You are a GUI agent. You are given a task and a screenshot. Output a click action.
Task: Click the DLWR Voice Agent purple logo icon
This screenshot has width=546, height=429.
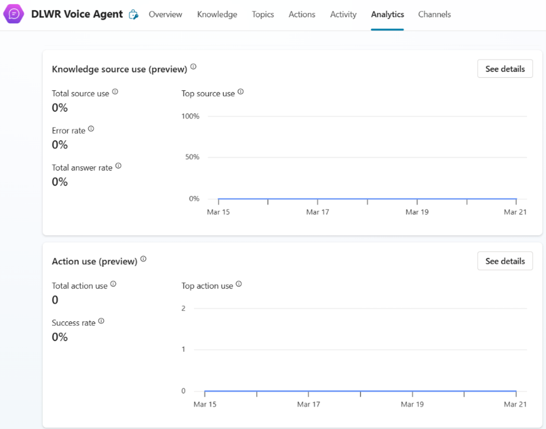(14, 14)
